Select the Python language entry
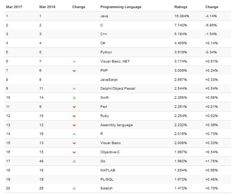232x195 pixels. click(106, 52)
